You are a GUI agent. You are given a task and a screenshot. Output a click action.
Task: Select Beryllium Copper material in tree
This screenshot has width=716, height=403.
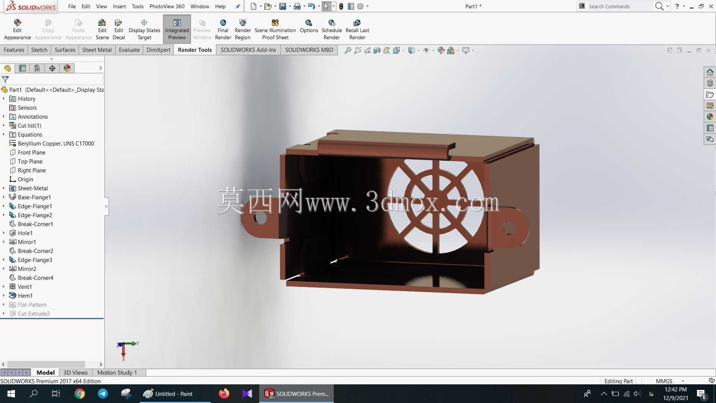51,143
